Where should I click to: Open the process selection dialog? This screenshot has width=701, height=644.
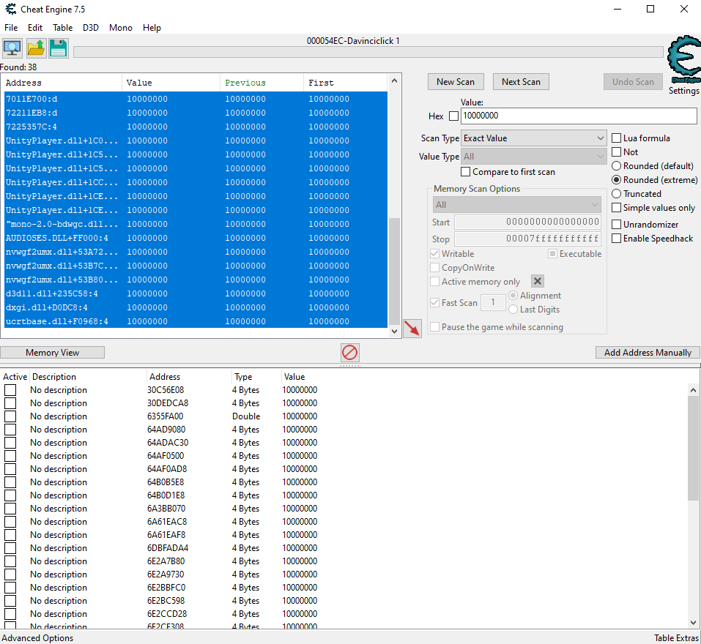pyautogui.click(x=12, y=47)
